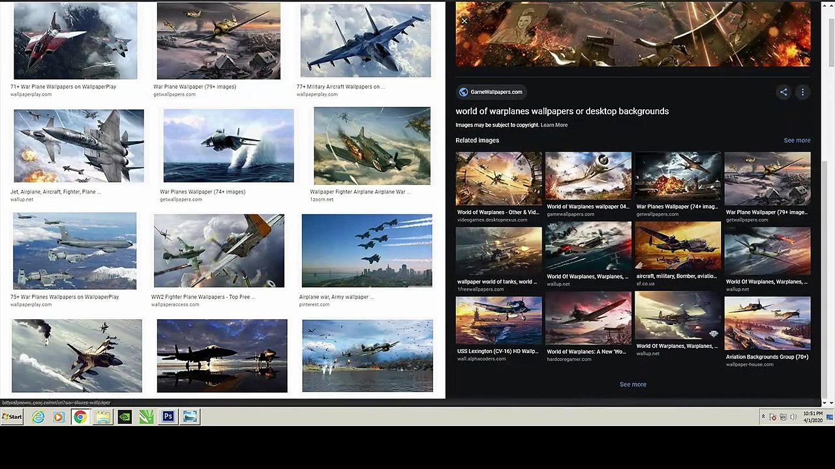The width and height of the screenshot is (835, 469).
Task: Open network status tray icon
Action: pos(783,417)
